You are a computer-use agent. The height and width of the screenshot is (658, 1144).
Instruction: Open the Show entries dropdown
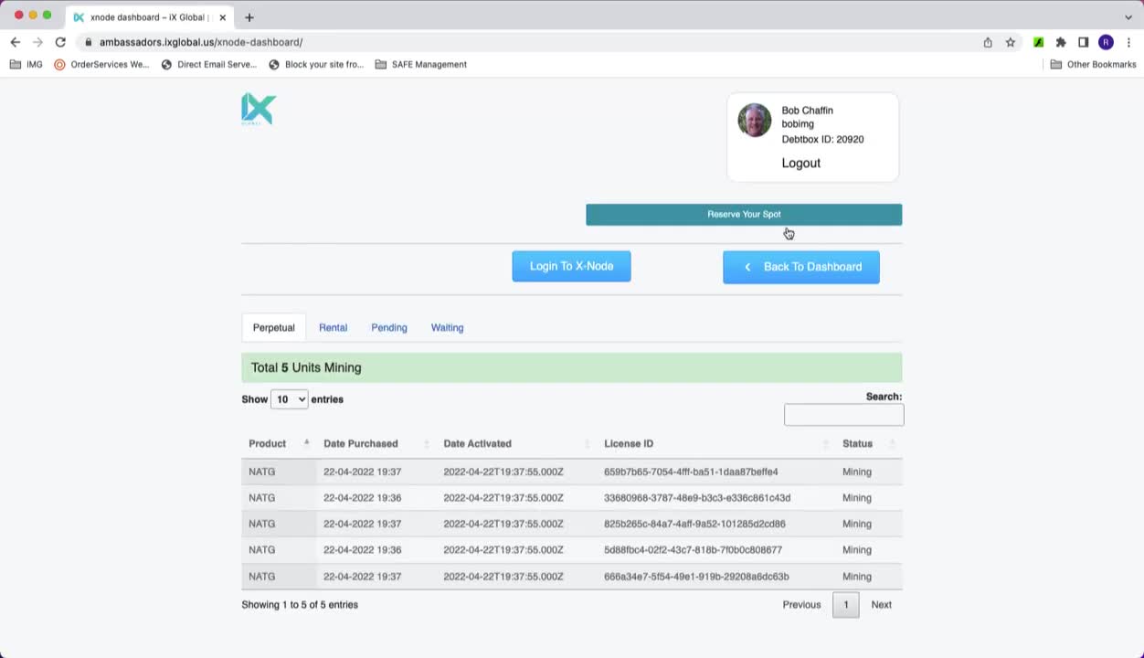click(289, 399)
